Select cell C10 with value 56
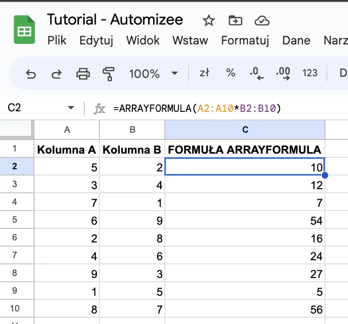 (245, 308)
